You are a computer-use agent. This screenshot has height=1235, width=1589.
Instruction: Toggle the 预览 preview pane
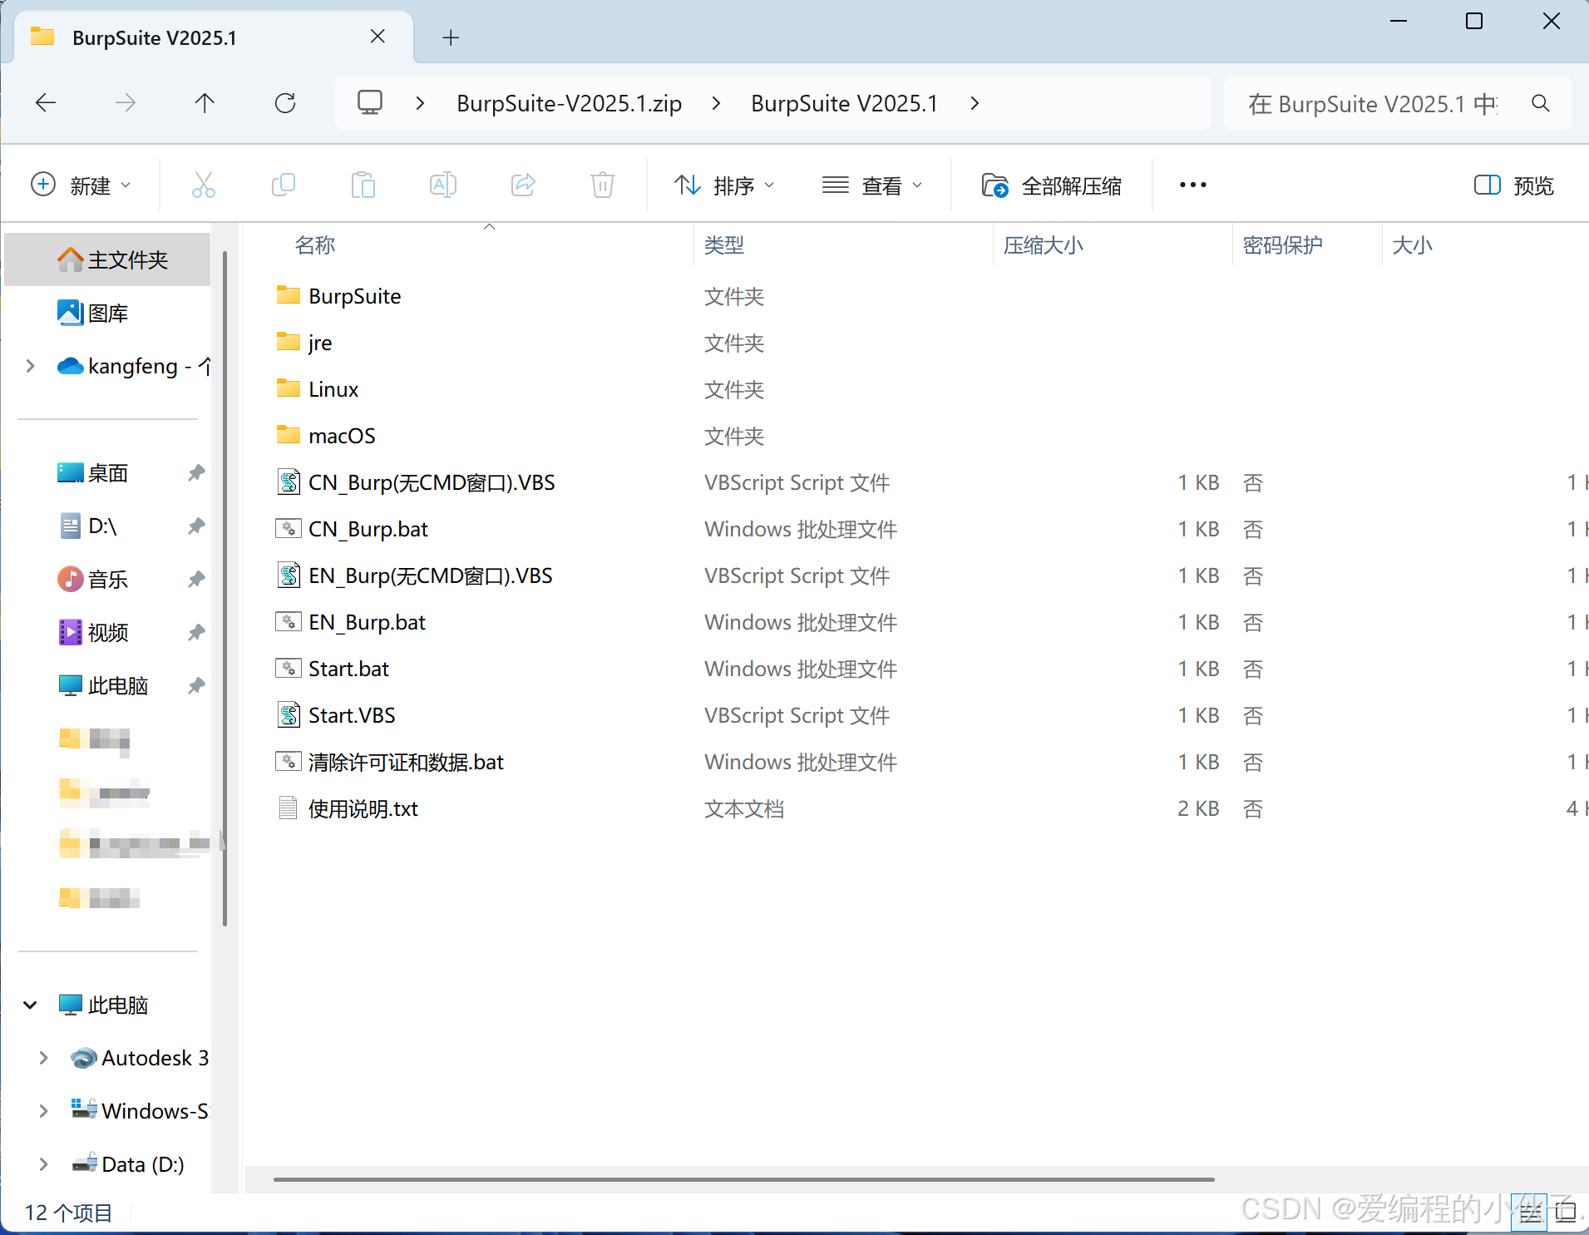(x=1513, y=185)
